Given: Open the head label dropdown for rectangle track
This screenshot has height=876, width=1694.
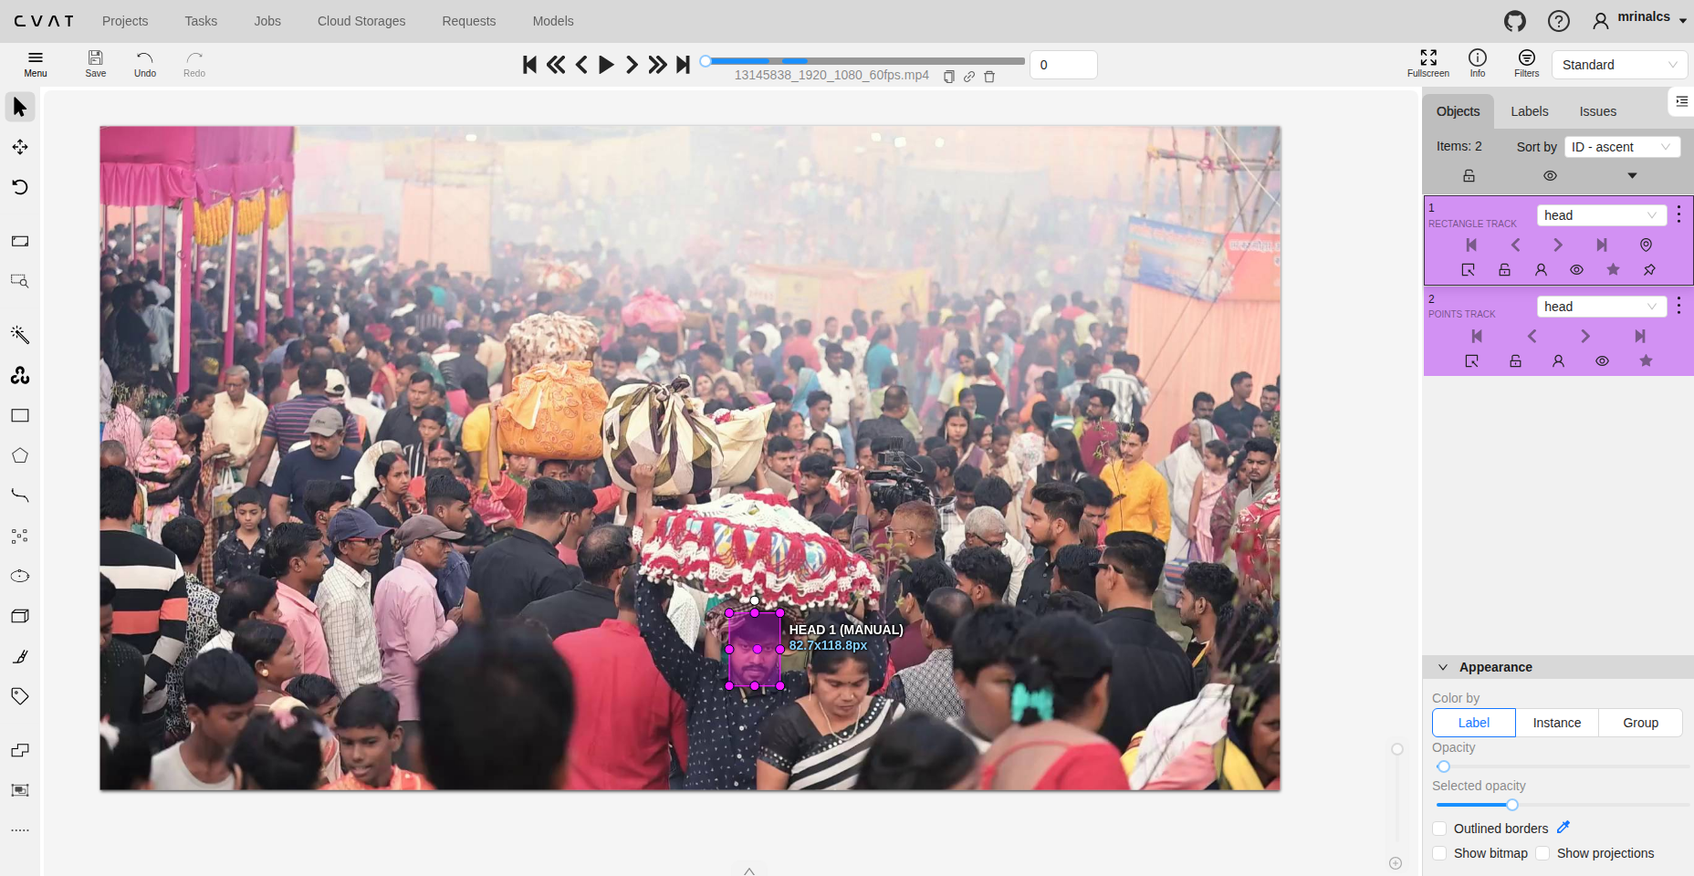Looking at the screenshot, I should coord(1602,214).
